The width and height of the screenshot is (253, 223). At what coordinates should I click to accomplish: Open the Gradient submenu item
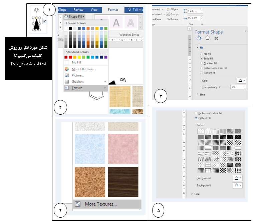point(78,82)
